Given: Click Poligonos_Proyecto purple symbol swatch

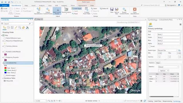Looking at the screenshot, I should coord(5,60).
